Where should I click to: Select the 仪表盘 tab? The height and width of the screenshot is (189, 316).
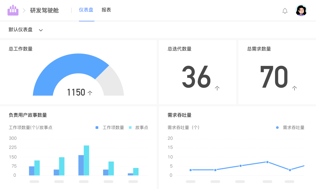tap(86, 10)
